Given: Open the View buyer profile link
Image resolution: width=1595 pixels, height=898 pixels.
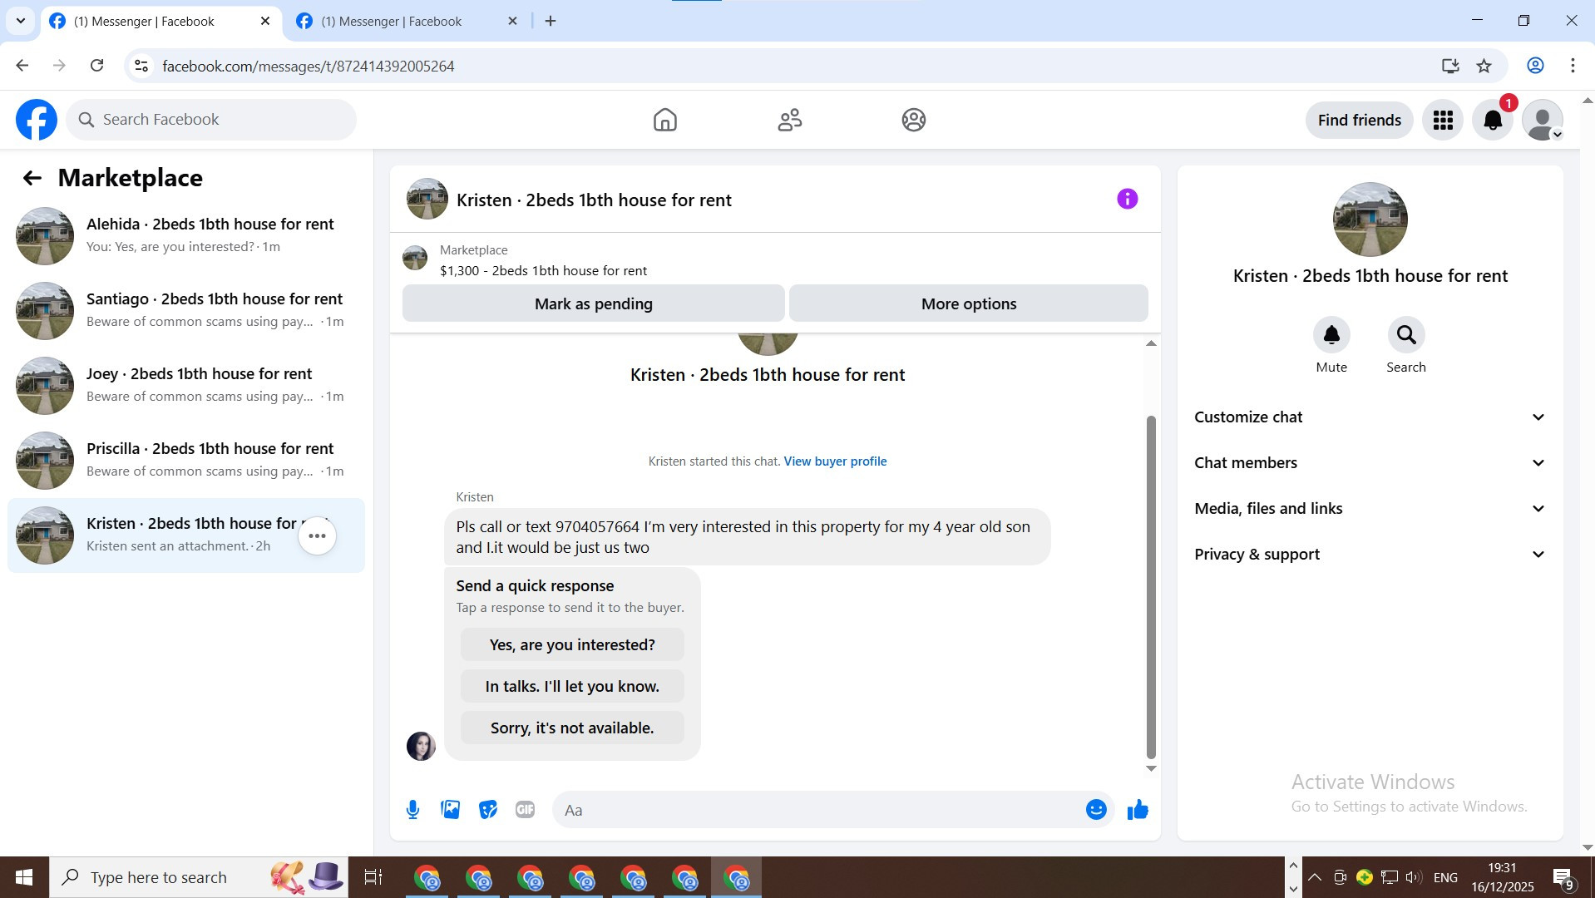Looking at the screenshot, I should coord(835,461).
